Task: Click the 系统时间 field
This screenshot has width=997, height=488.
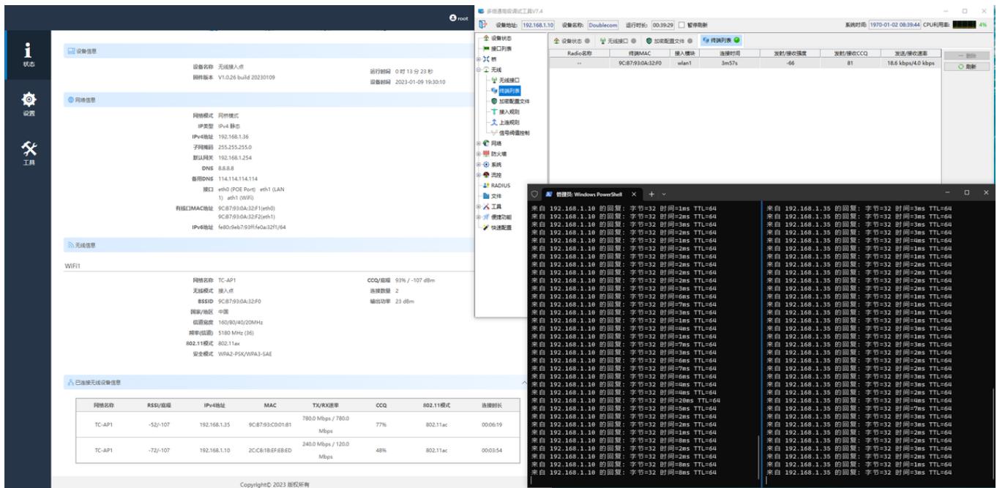Action: (895, 26)
